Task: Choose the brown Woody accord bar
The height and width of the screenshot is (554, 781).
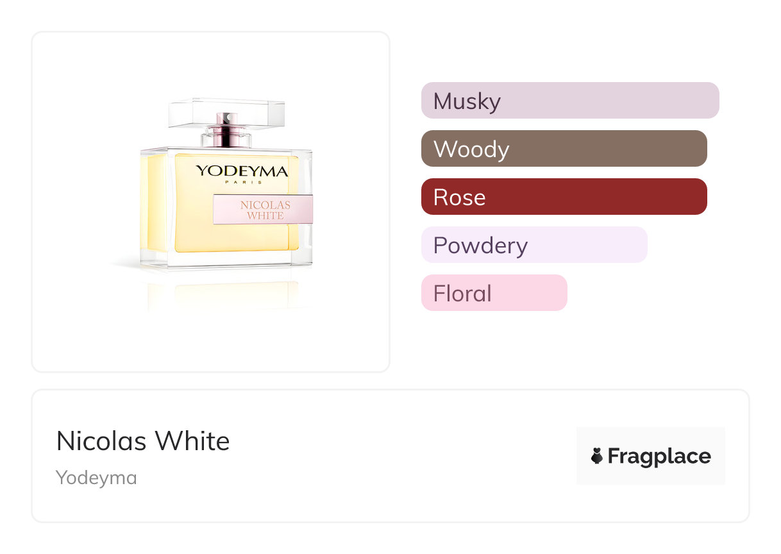Action: point(564,149)
